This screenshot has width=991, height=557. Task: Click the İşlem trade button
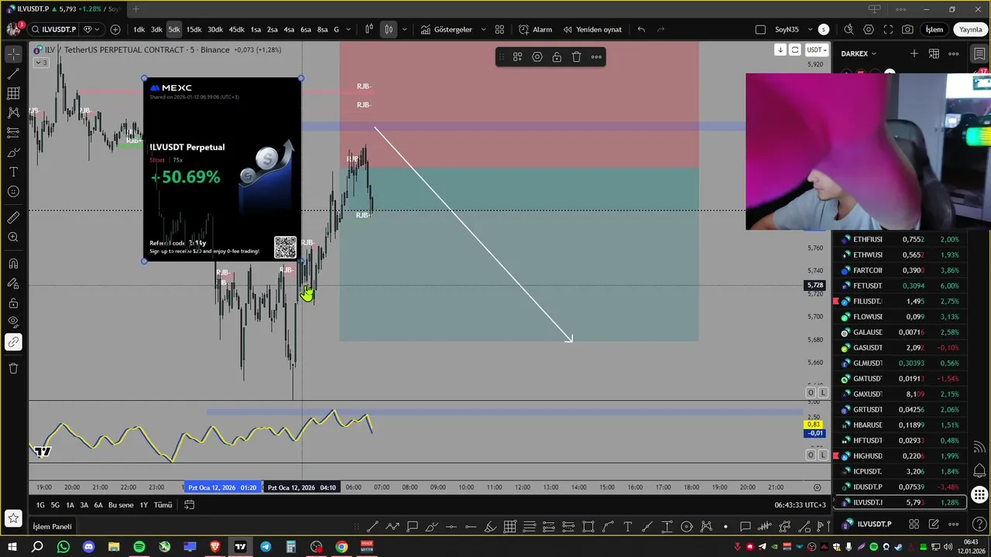click(934, 29)
